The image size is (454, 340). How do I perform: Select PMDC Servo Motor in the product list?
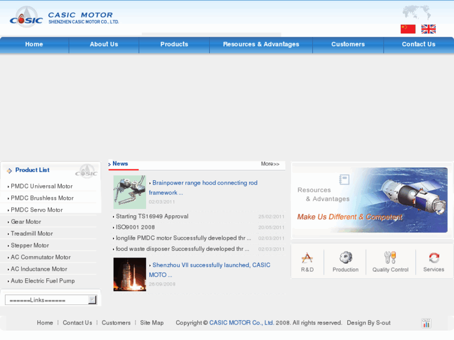point(37,210)
